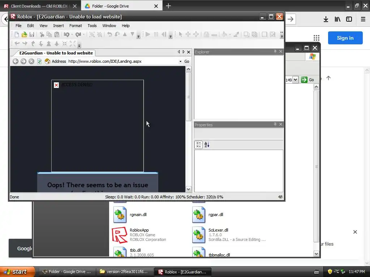Image resolution: width=370 pixels, height=277 pixels.
Task: Click the Redo arrow icon
Action: click(x=78, y=35)
